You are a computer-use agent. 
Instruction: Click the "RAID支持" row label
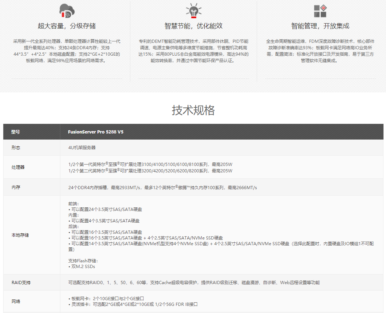(21, 283)
